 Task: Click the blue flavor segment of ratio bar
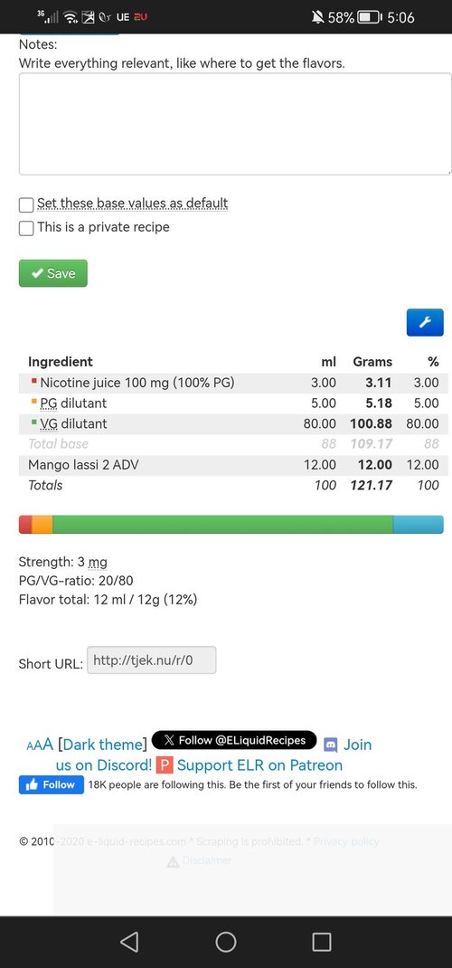418,524
